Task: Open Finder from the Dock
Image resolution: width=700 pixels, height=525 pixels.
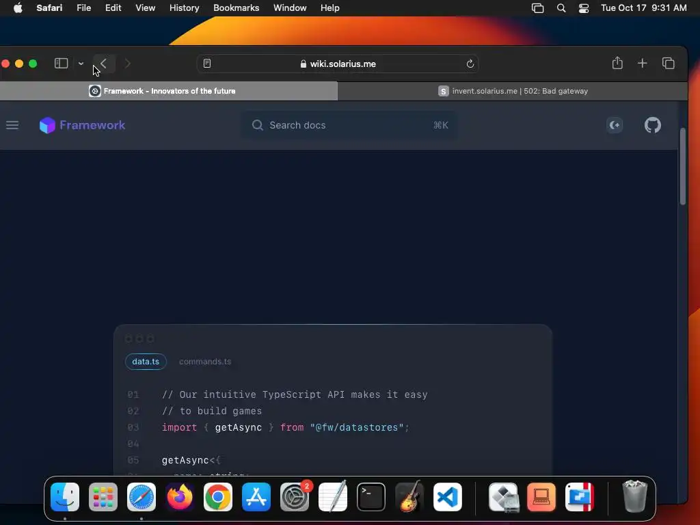Action: (65, 497)
